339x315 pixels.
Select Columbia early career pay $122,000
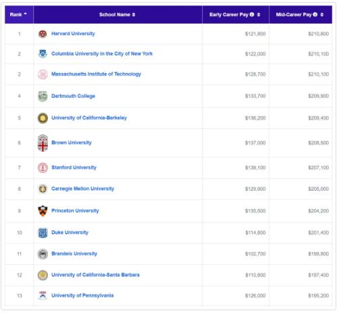[x=255, y=54]
